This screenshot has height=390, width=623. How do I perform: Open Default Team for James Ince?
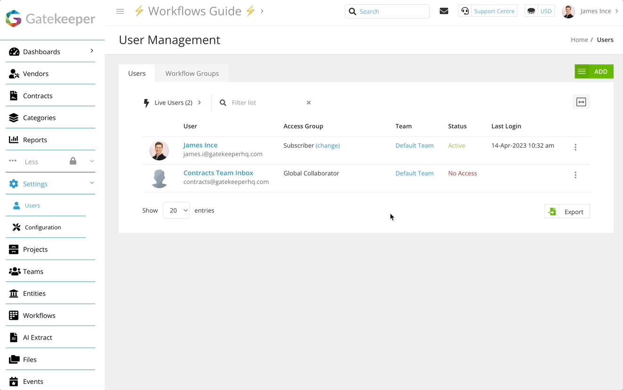click(414, 146)
